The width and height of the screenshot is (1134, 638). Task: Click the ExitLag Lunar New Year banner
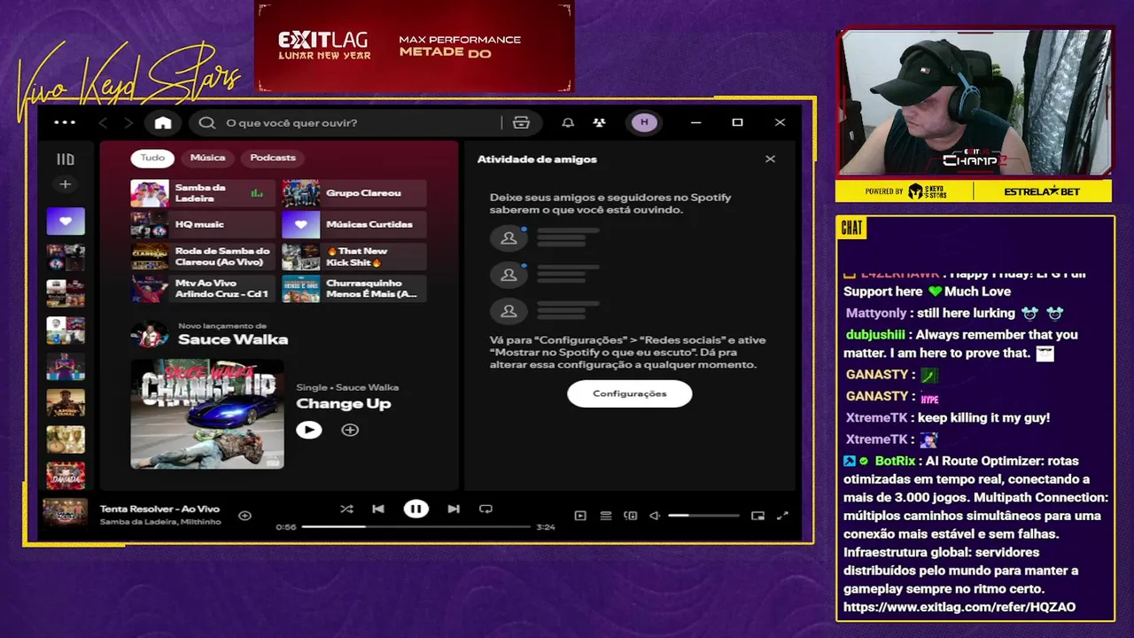pos(415,46)
